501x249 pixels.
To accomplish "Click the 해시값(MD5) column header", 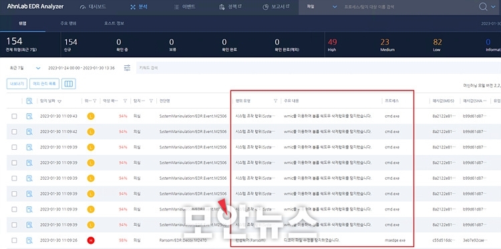I will click(443, 101).
